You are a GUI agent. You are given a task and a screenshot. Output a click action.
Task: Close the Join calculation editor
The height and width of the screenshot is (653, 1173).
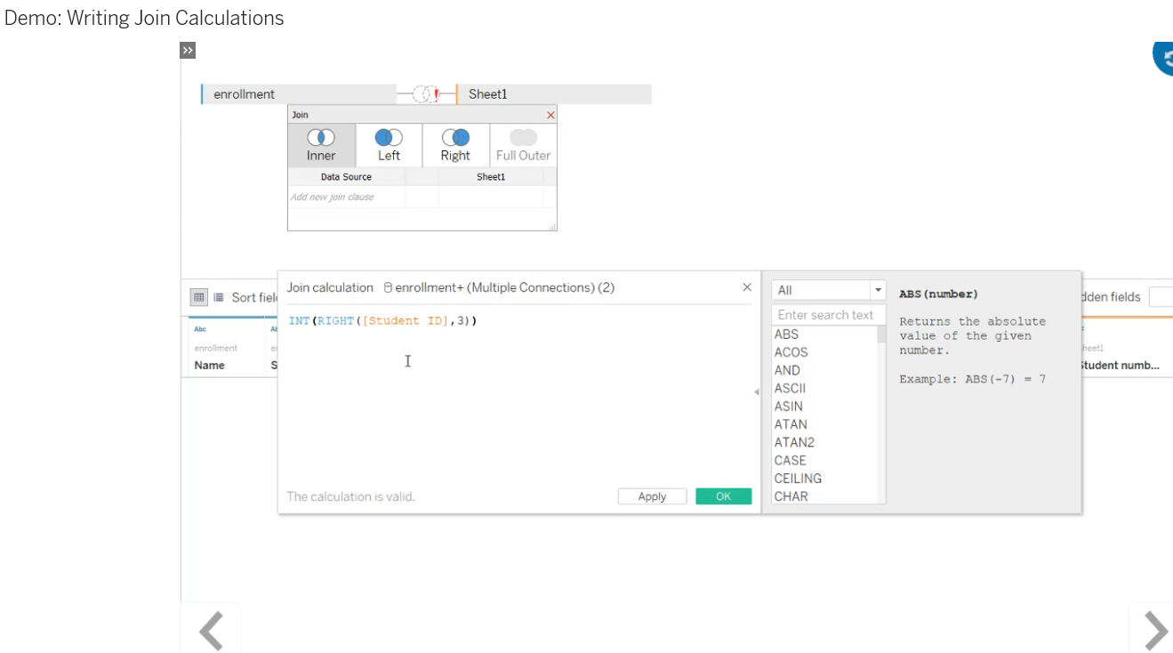point(747,287)
